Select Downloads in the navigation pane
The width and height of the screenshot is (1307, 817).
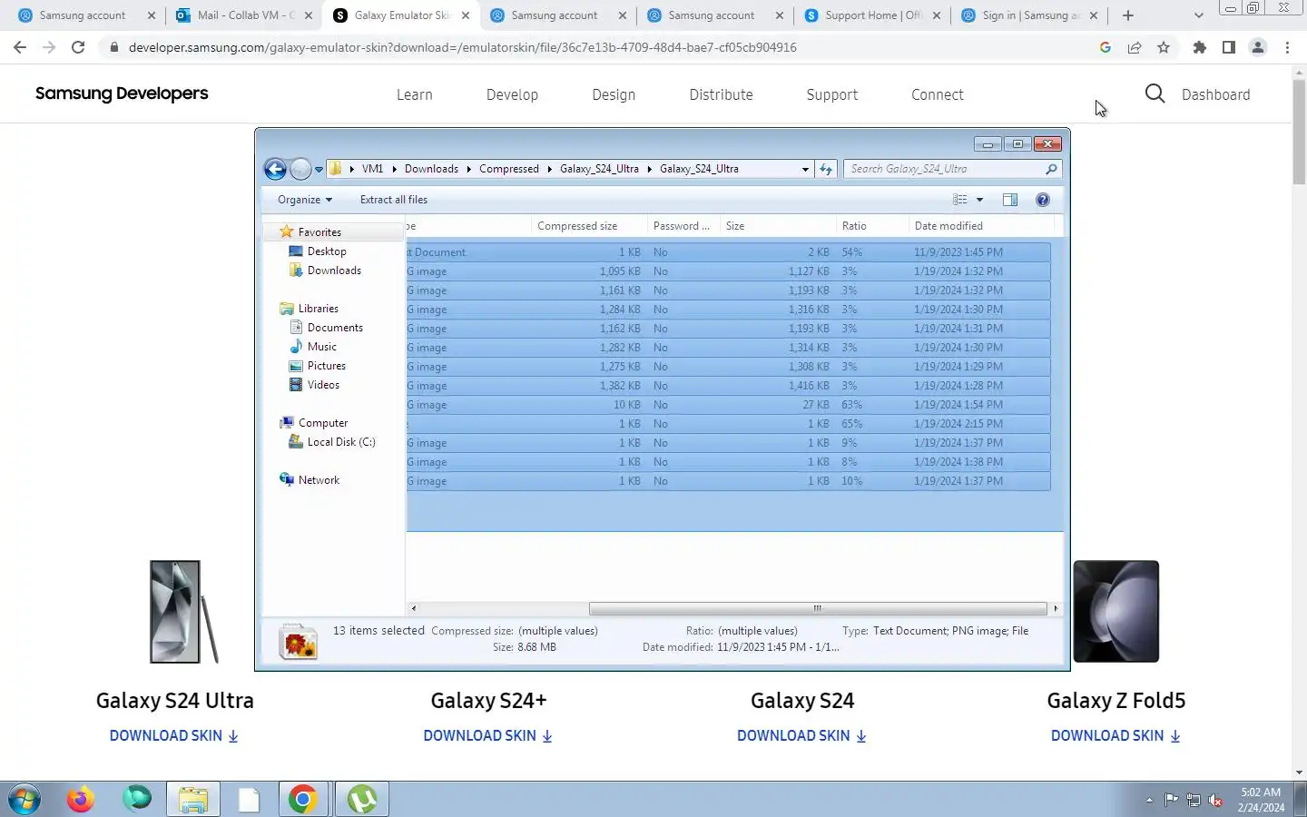coord(334,271)
